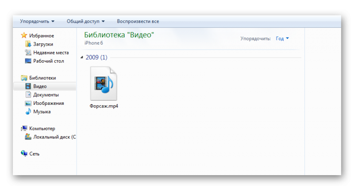Click the Сеть network icon

[24, 153]
